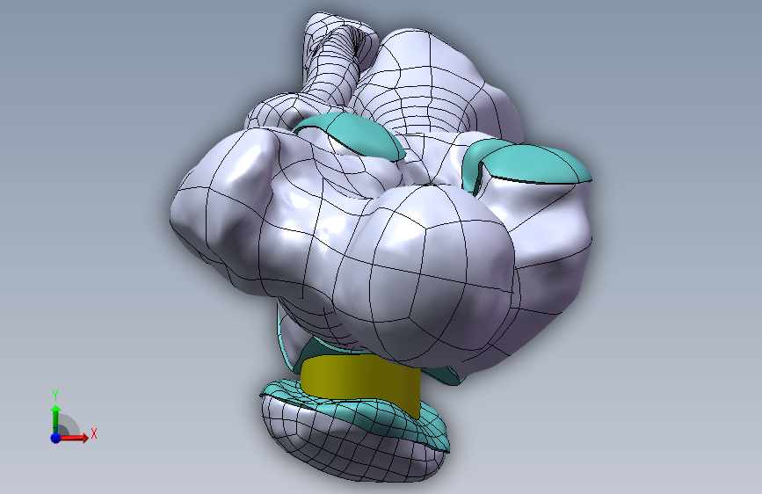Viewport: 762px width, 494px height.
Task: Click the red X axis arrow of the triad
Action: pos(74,438)
